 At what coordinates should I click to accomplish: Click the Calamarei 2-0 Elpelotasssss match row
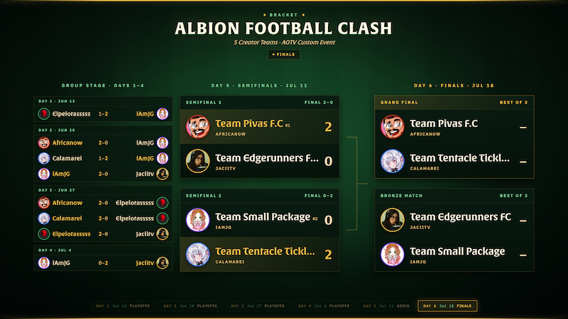coord(103,218)
